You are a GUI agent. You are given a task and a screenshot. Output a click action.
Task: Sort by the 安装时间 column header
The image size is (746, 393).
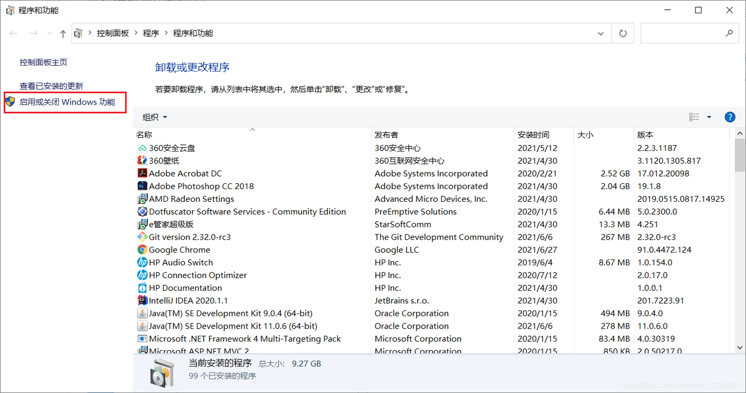pyautogui.click(x=544, y=135)
